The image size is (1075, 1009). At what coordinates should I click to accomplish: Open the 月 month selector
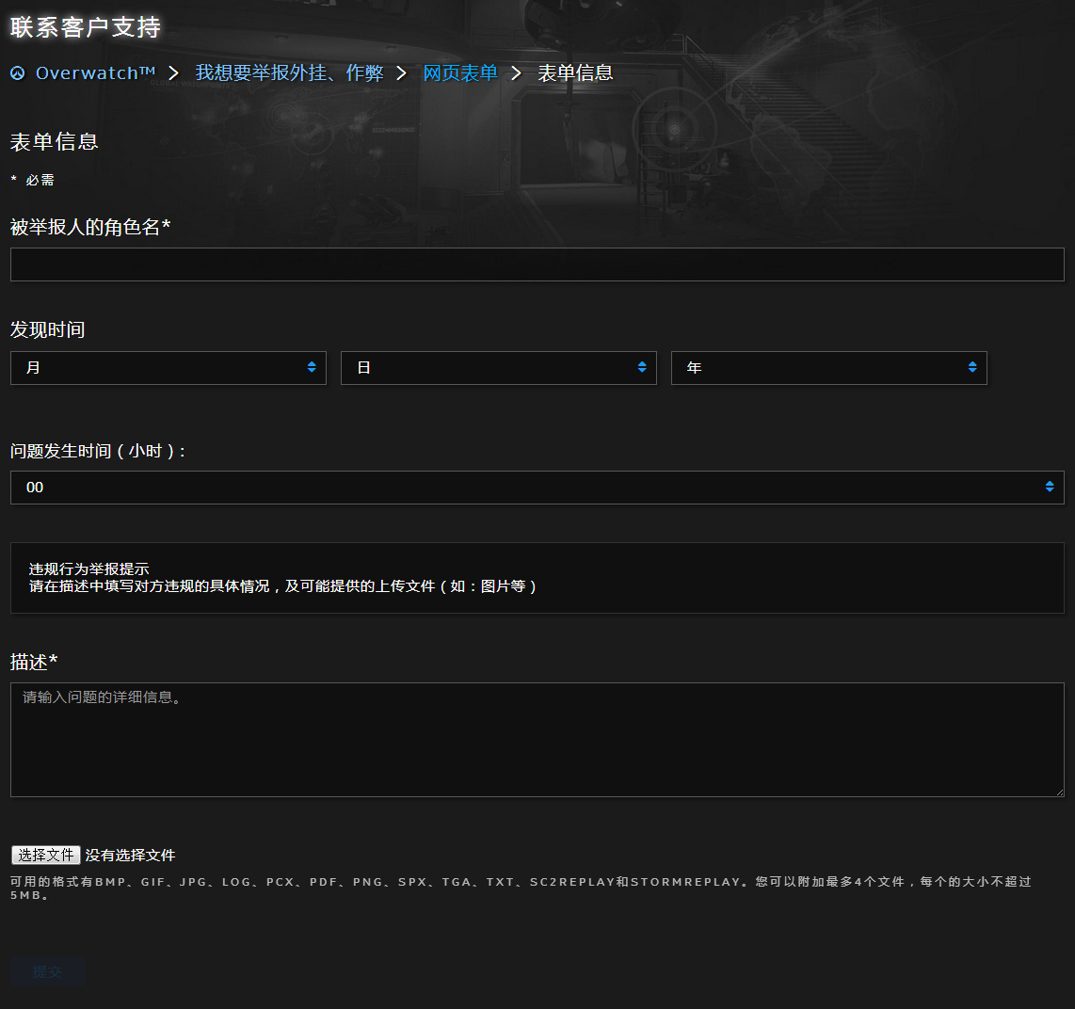pyautogui.click(x=168, y=367)
